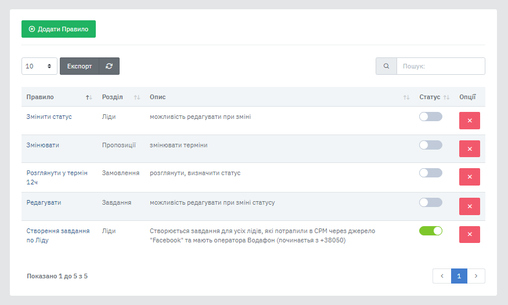Click the 'Додати Правило' button
The height and width of the screenshot is (305, 508).
click(x=59, y=29)
